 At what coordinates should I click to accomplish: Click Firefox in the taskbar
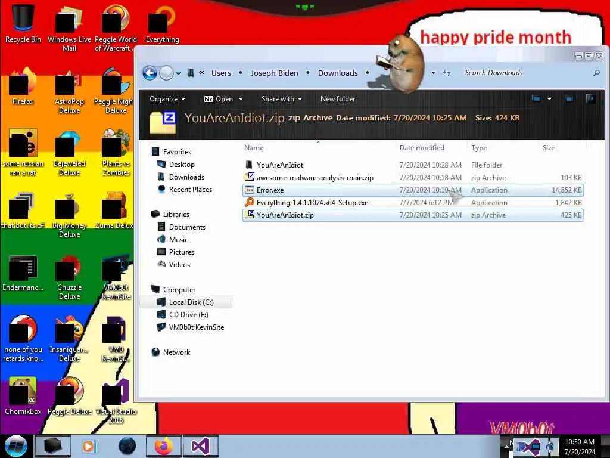(163, 446)
